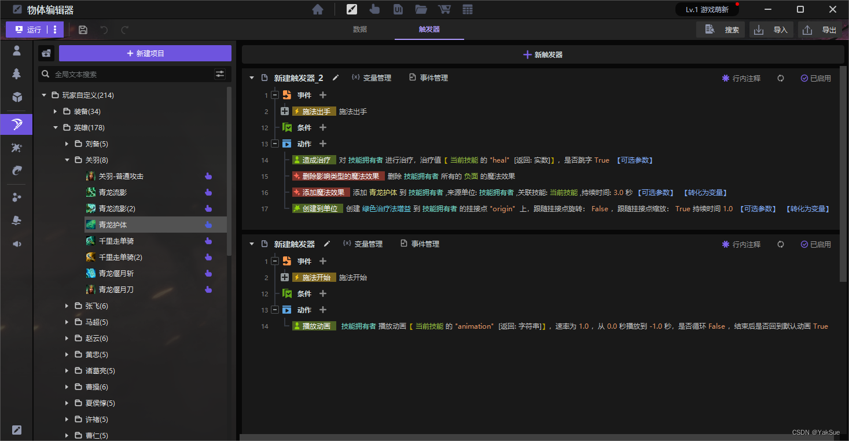Click 转化为变量 link on 添加魔法效果 row
Viewport: 849px width, 441px height.
pos(705,192)
